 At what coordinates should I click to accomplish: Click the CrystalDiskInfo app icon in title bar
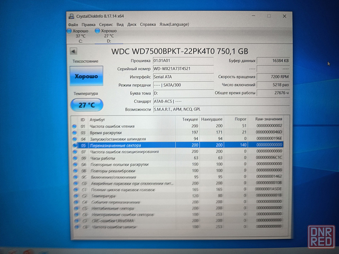71,16
